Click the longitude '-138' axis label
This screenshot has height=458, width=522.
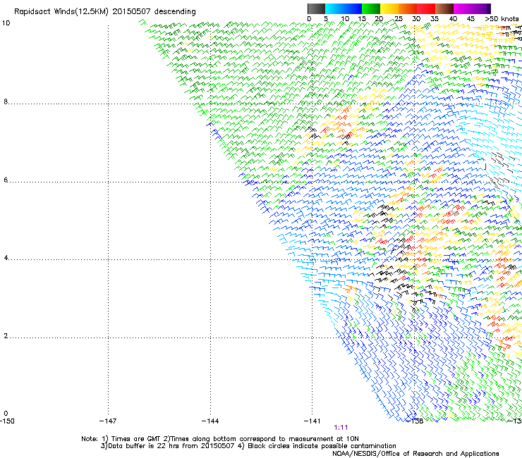(x=415, y=421)
